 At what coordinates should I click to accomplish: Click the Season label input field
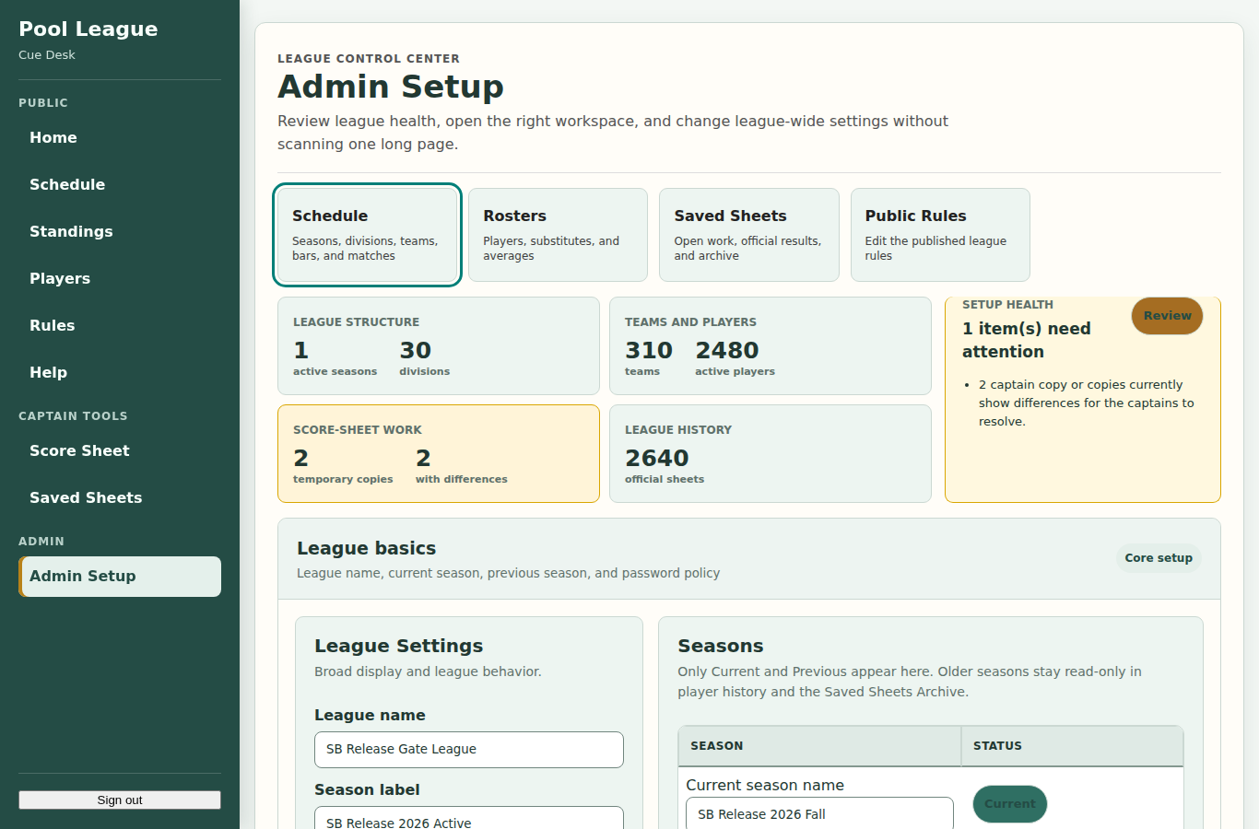[x=469, y=818]
